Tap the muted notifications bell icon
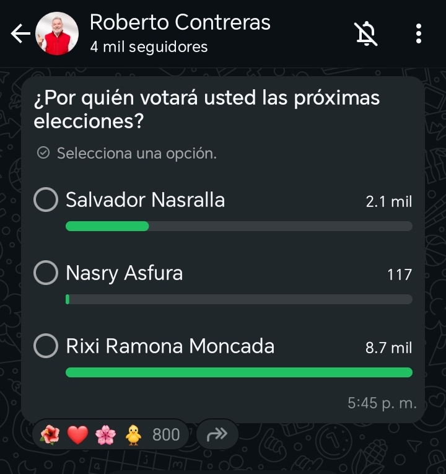The image size is (446, 474). tap(367, 34)
